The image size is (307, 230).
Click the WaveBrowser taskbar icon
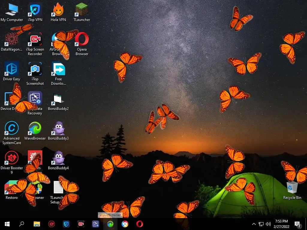tap(110, 224)
